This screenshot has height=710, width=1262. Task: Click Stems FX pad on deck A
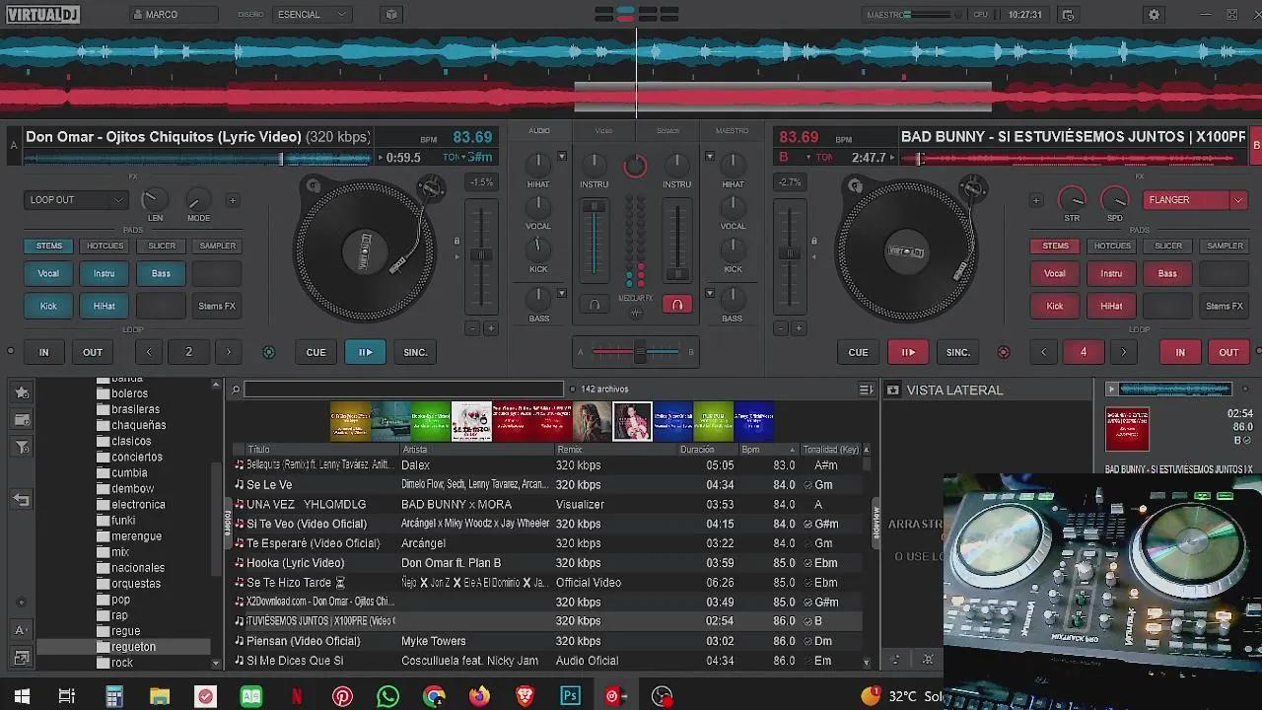coord(217,306)
